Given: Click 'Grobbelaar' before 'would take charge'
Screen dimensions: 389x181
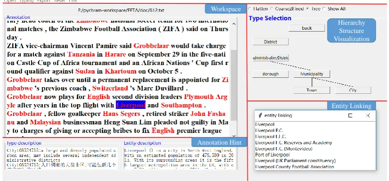Looking at the screenshot, I should (151, 46).
